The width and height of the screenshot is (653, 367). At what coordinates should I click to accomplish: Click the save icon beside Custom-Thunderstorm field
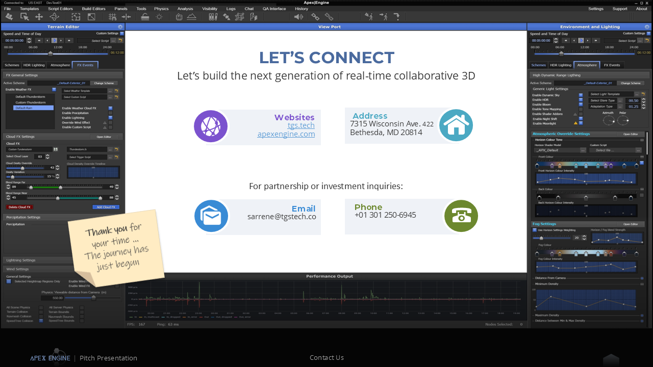tap(55, 149)
